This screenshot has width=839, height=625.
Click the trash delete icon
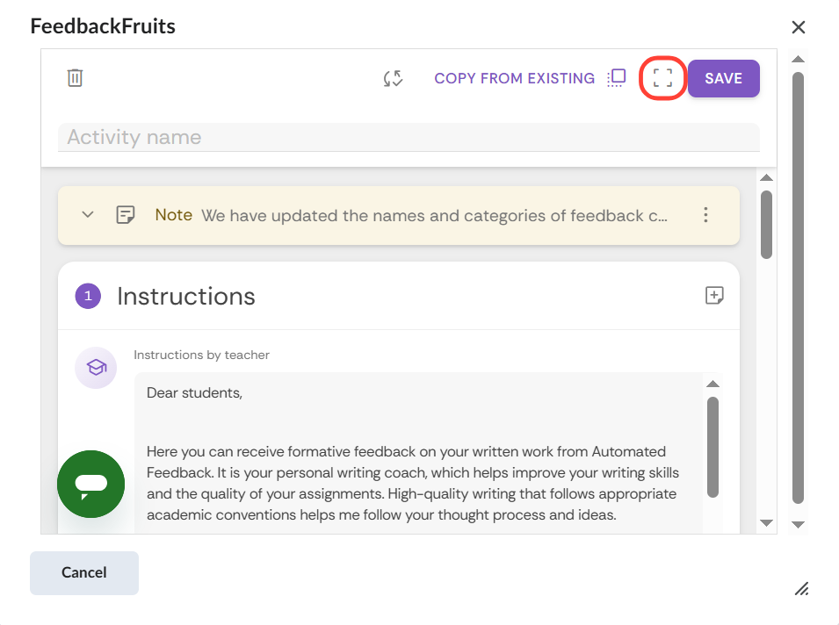[76, 78]
